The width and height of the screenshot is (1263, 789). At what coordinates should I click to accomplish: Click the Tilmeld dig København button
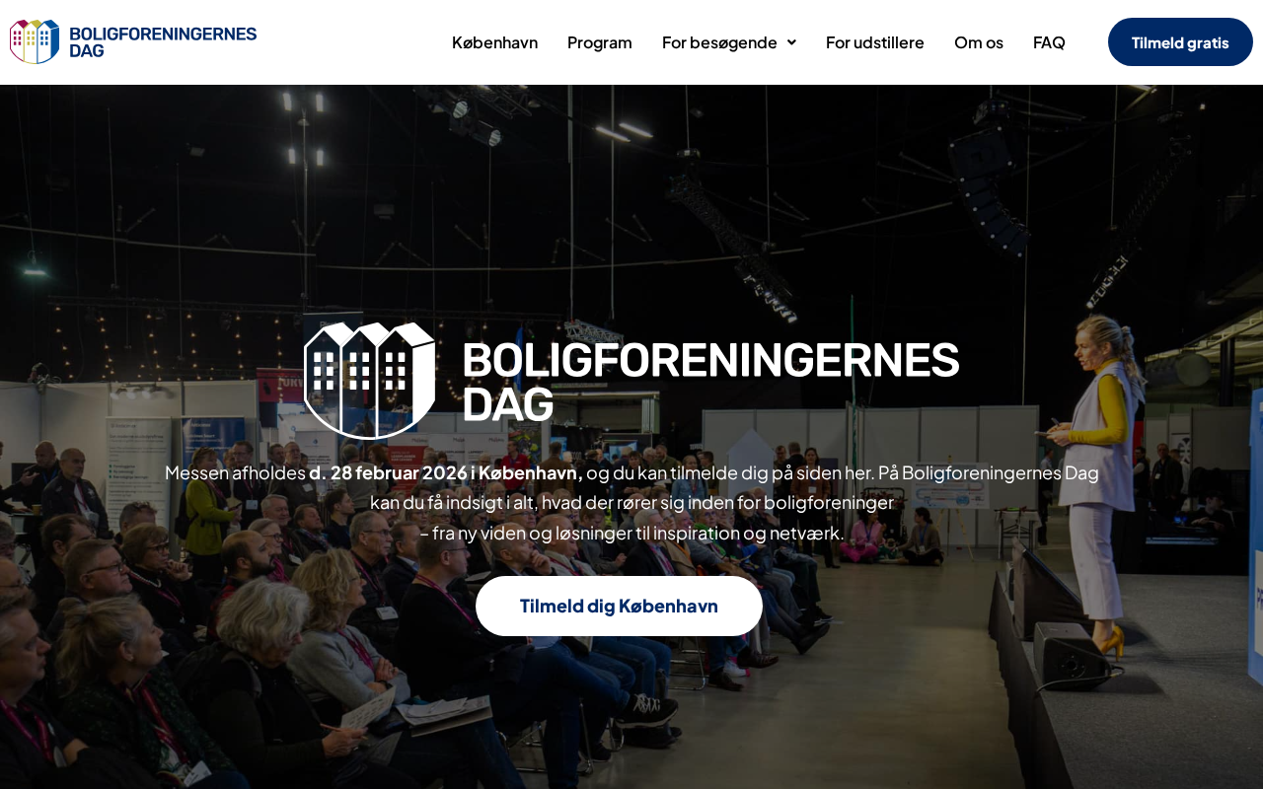pos(619,606)
